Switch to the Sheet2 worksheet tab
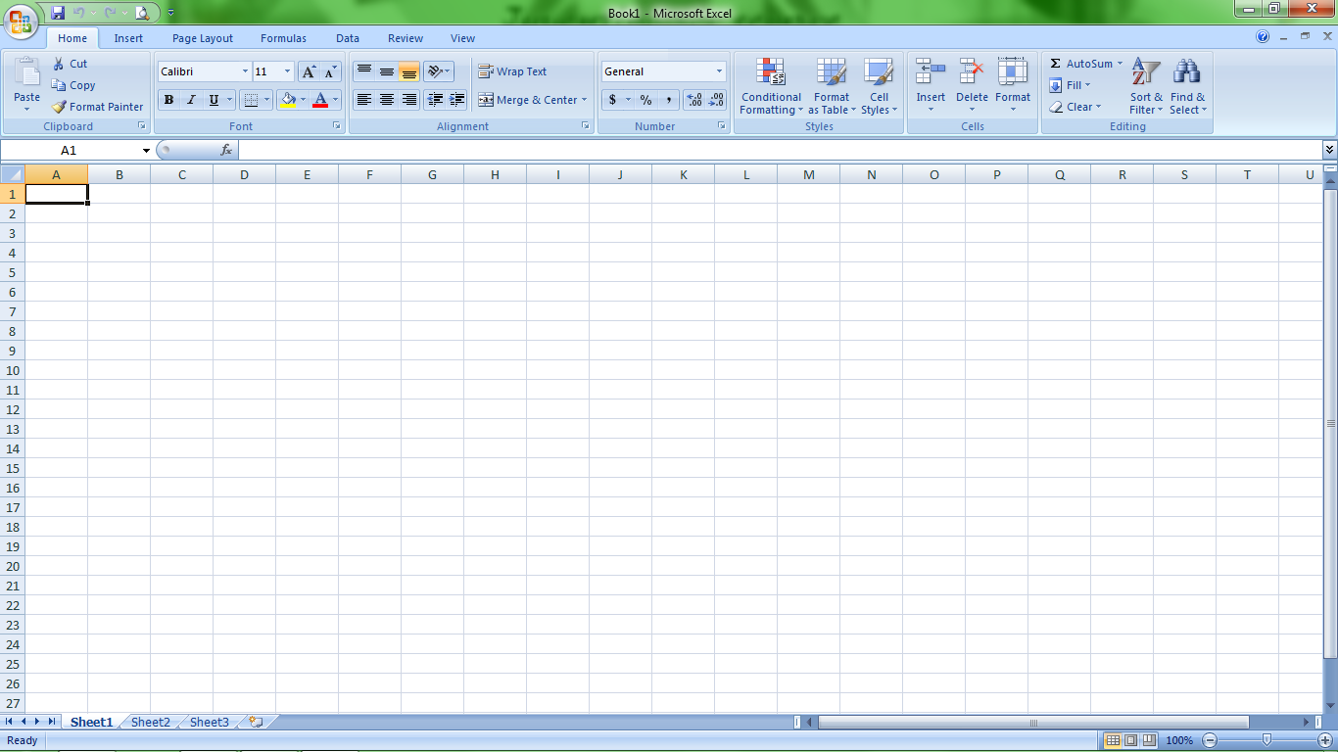 coord(150,722)
